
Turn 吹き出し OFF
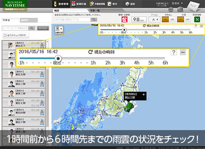pos(172,20)
